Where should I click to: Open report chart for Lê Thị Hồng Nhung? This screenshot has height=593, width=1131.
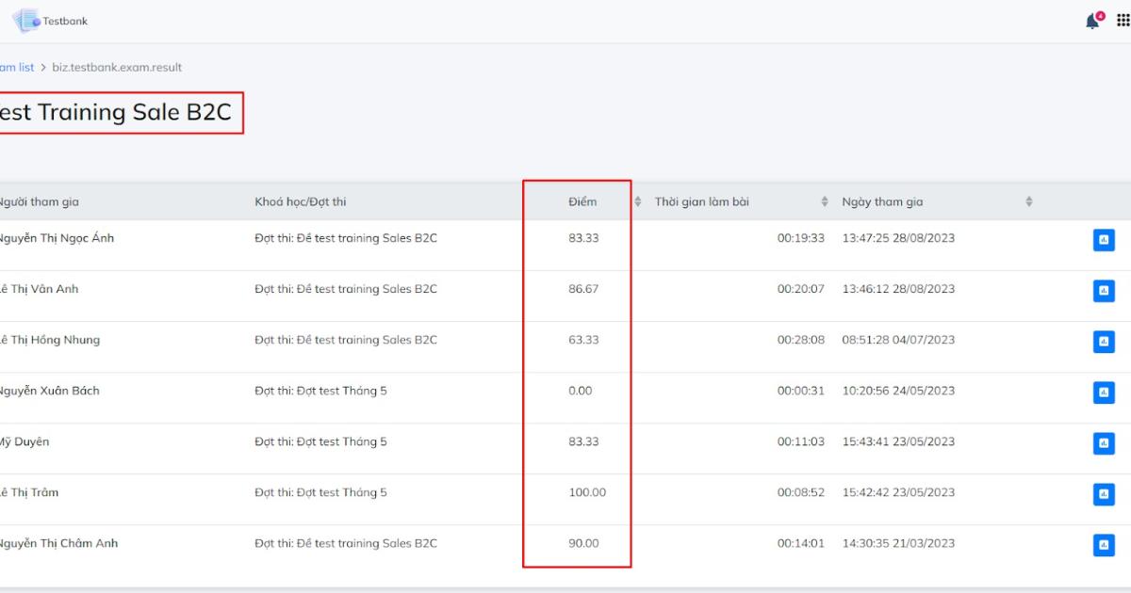[x=1104, y=341]
